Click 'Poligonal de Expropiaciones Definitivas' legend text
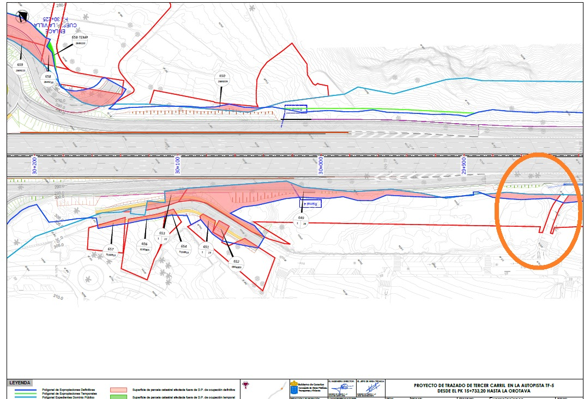 click(69, 390)
